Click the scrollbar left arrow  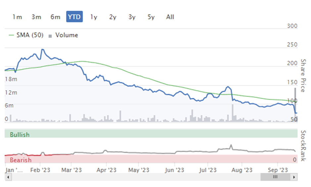pyautogui.click(x=8, y=177)
